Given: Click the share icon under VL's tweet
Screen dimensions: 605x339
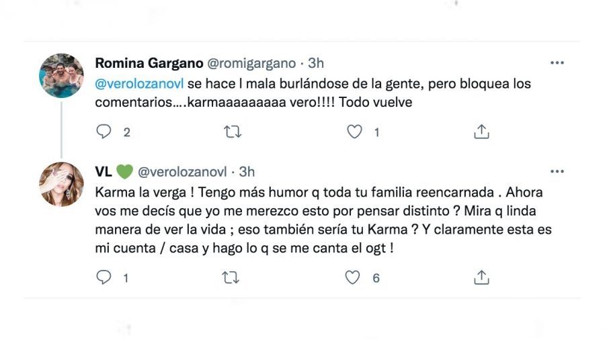Looking at the screenshot, I should click(481, 277).
